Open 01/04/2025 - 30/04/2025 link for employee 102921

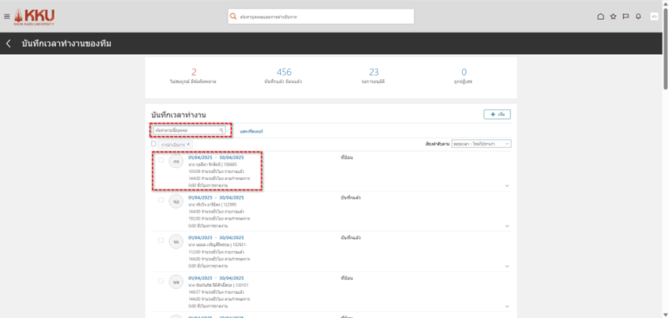pyautogui.click(x=216, y=238)
